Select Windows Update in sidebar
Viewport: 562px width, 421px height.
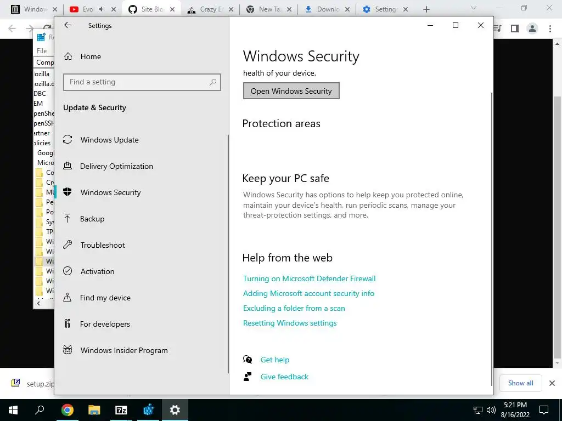pyautogui.click(x=101, y=140)
